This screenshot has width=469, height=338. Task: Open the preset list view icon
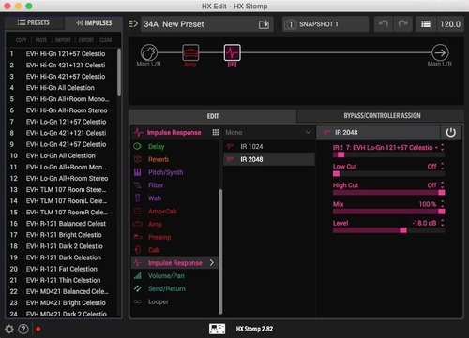[x=426, y=24]
